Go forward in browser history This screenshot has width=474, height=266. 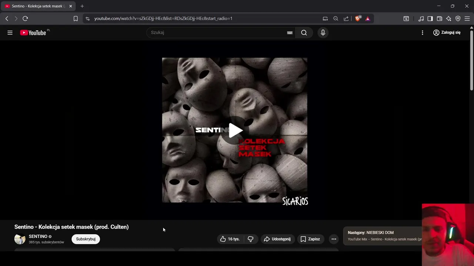[16, 18]
